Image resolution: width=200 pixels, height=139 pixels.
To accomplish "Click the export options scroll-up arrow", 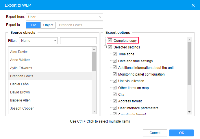I will 189,40.
